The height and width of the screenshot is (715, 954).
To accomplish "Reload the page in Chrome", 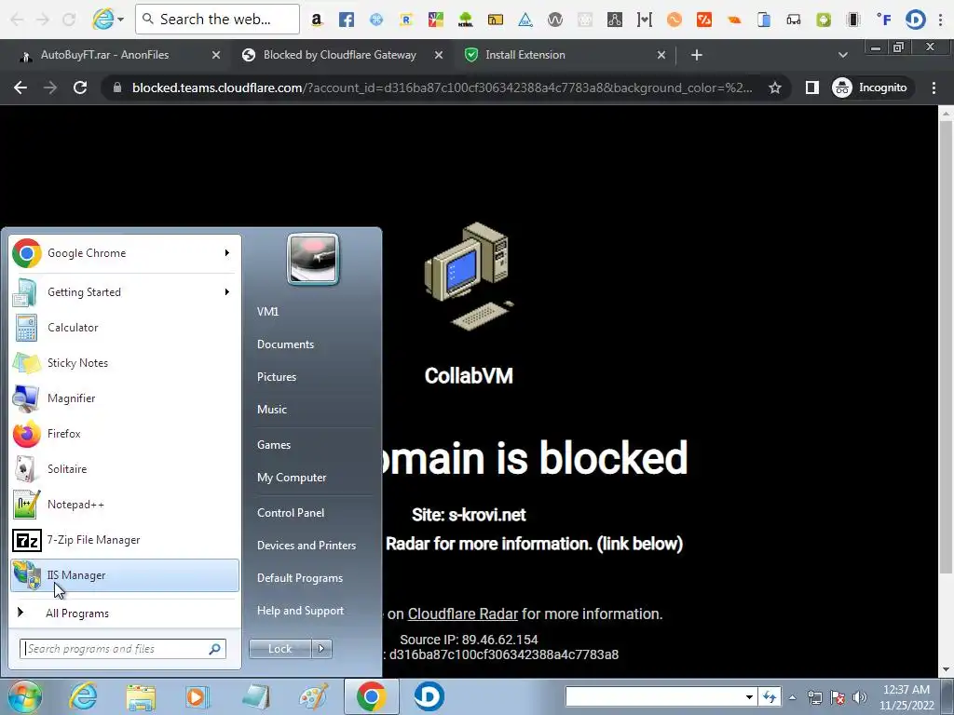I will pyautogui.click(x=80, y=88).
